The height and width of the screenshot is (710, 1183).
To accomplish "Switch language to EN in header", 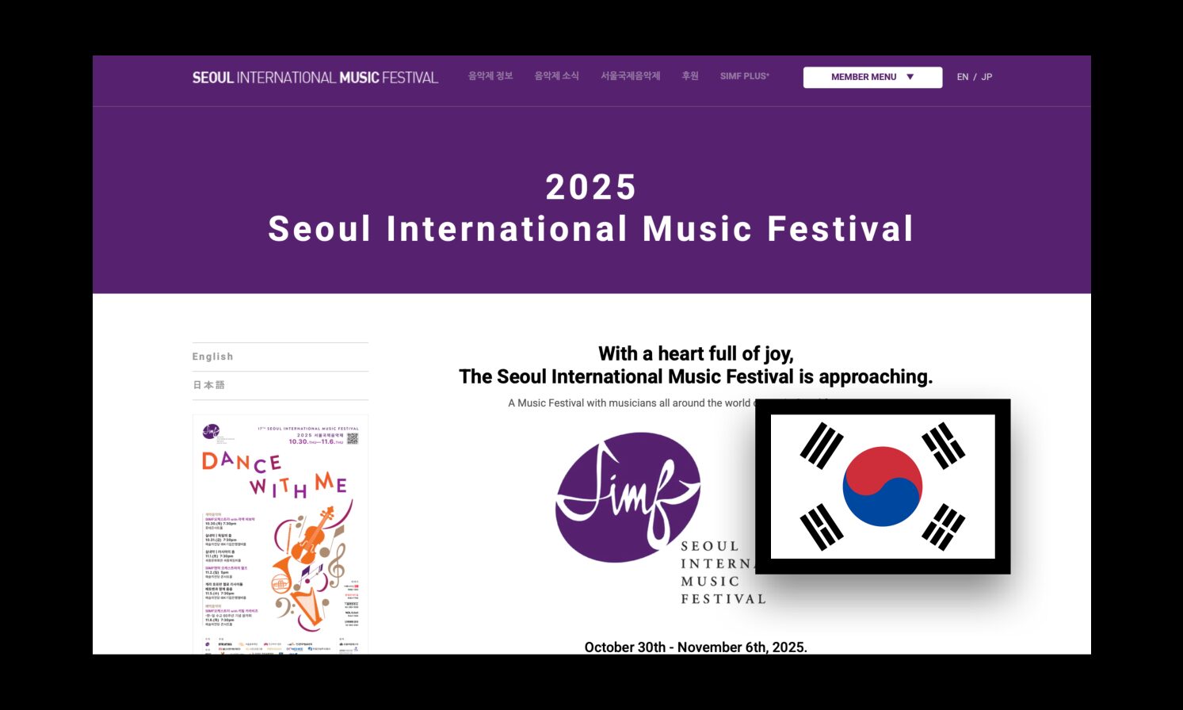I will [x=962, y=77].
